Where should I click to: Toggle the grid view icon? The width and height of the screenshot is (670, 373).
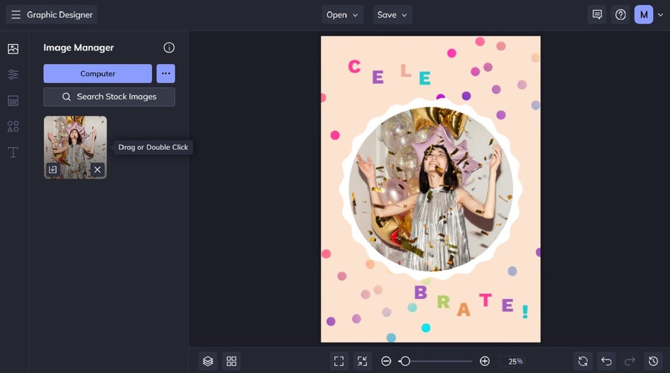click(231, 362)
